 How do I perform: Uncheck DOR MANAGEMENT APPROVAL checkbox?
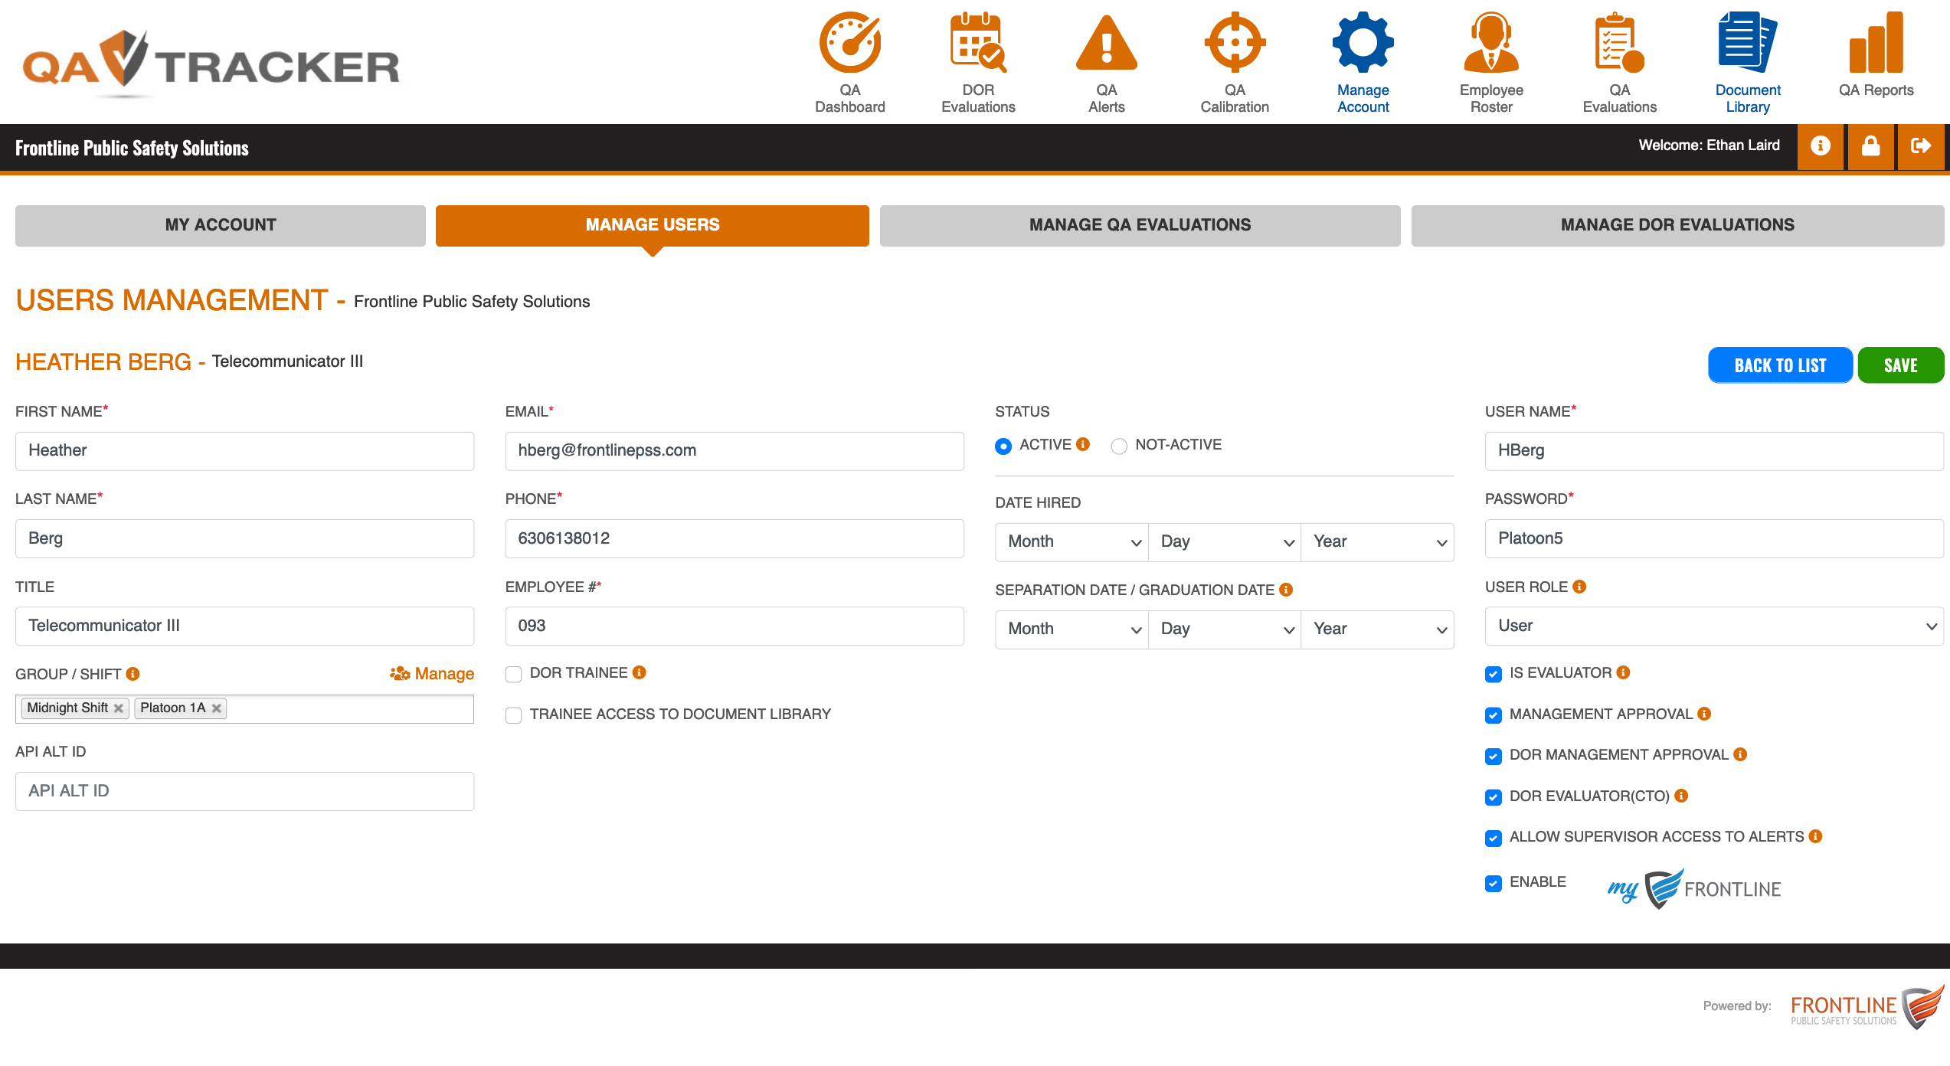(1494, 756)
